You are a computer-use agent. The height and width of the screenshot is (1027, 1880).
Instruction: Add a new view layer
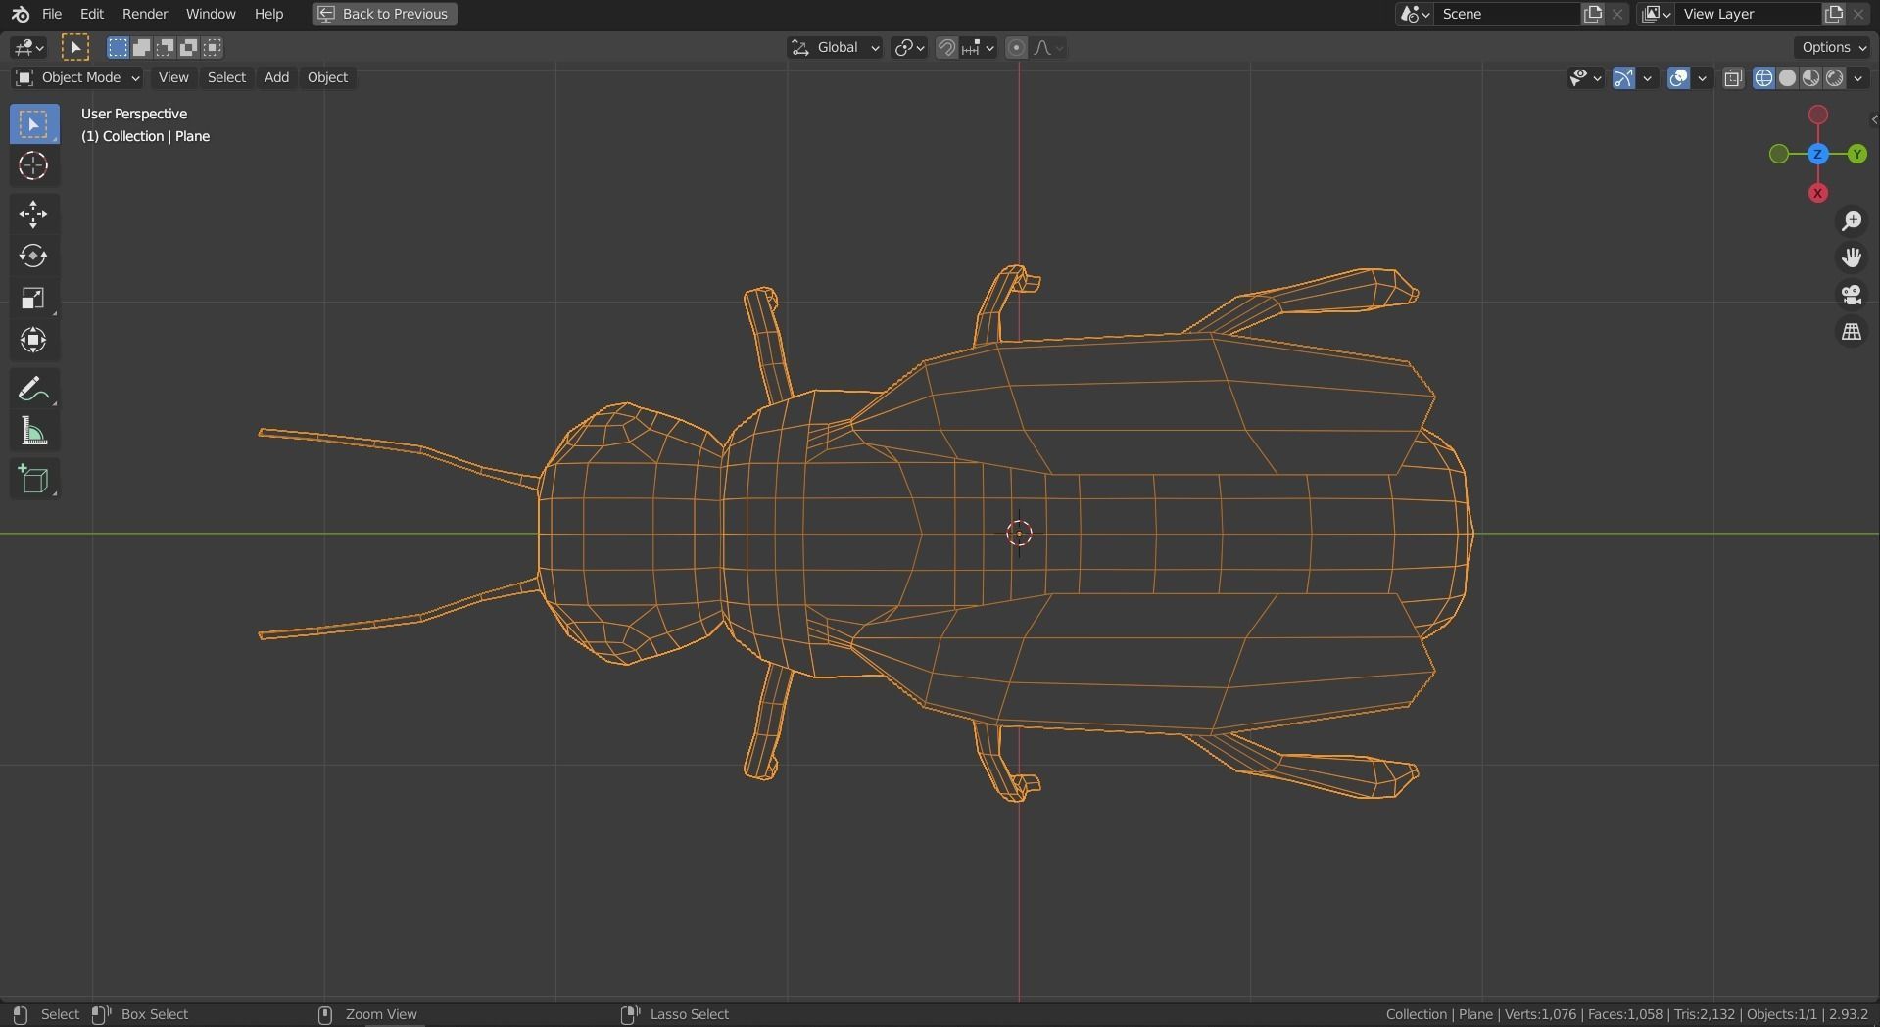tap(1834, 14)
